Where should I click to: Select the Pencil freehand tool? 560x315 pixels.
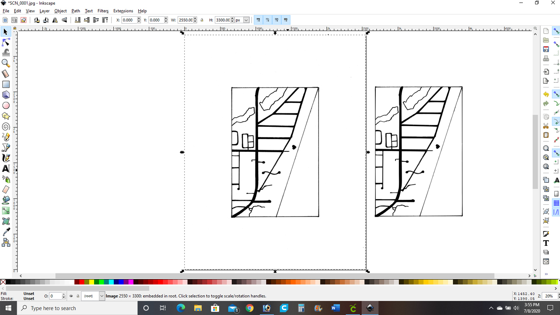point(6,137)
